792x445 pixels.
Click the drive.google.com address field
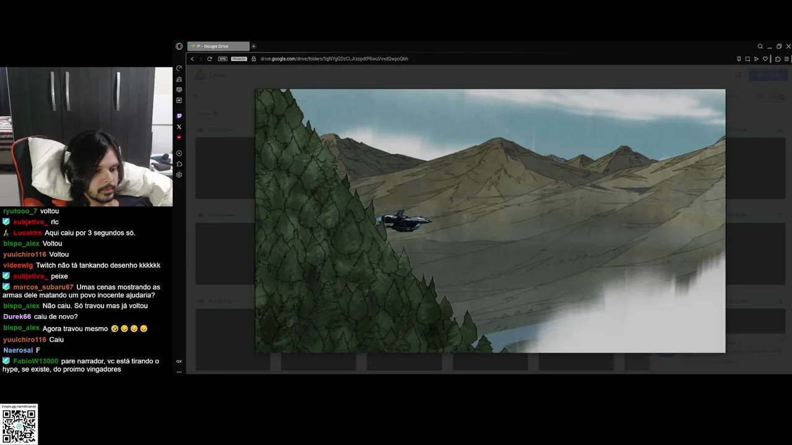tap(334, 59)
